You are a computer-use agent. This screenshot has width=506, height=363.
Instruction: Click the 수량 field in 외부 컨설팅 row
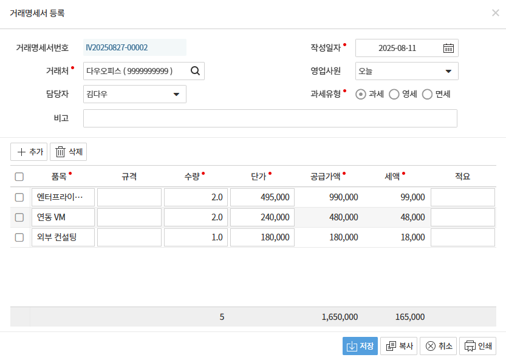[x=196, y=237]
